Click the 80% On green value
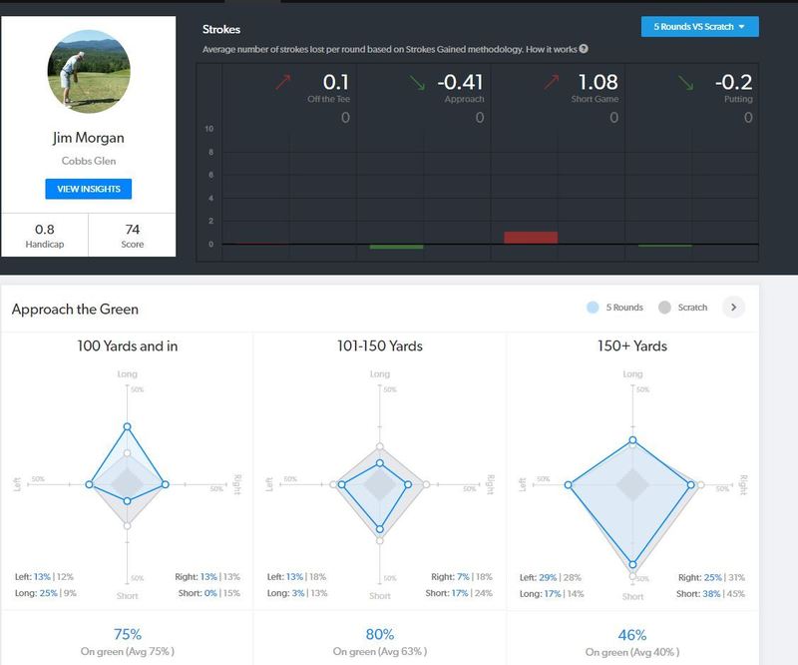Screen dimensions: 798x665 [380, 634]
